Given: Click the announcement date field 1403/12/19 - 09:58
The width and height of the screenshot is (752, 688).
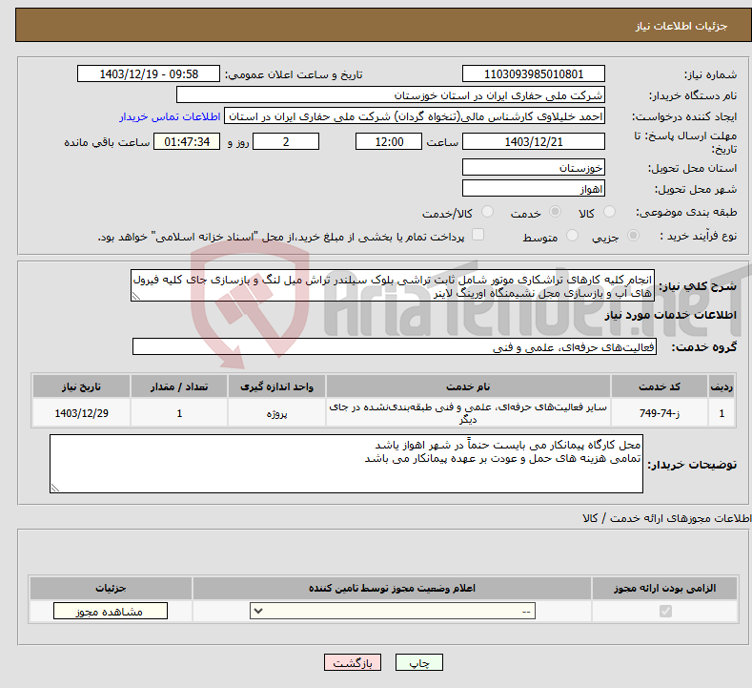Looking at the screenshot, I should tap(149, 73).
